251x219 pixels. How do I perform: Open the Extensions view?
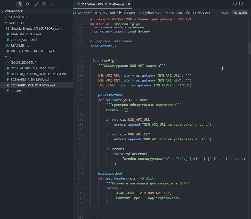pos(44,4)
